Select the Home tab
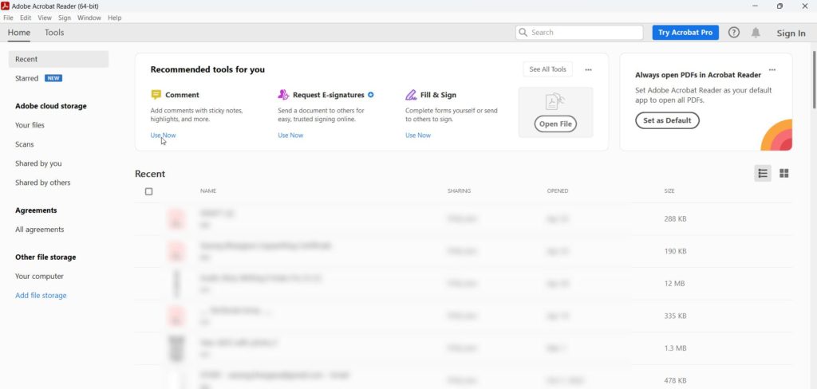 point(19,33)
